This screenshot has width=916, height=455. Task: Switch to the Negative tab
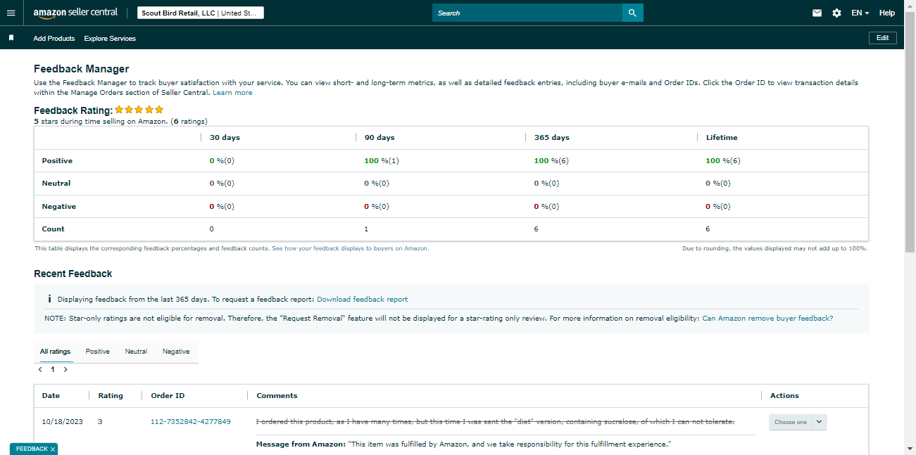pyautogui.click(x=176, y=352)
